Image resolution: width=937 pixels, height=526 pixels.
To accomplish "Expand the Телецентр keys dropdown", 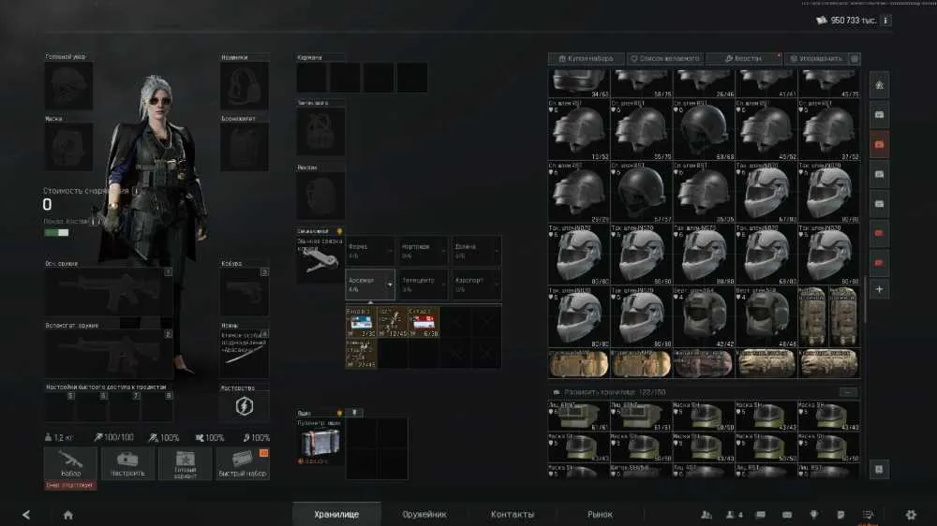I will coord(424,285).
